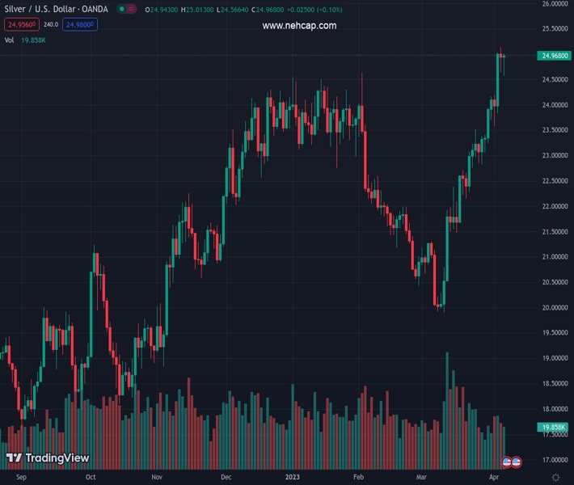Click the spread value 240.0
Image resolution: width=574 pixels, height=485 pixels.
(x=50, y=25)
